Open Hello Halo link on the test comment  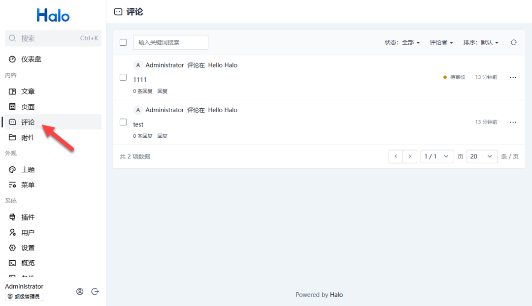tap(223, 110)
